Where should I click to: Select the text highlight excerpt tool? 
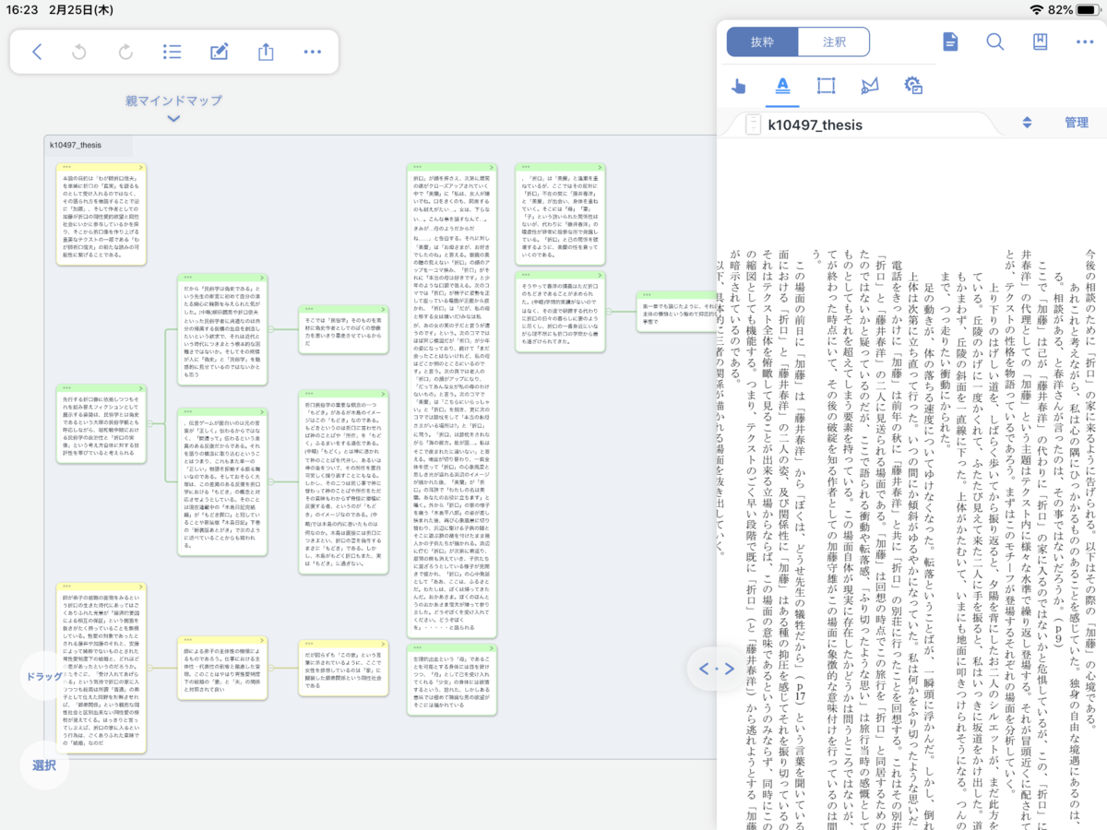point(782,86)
